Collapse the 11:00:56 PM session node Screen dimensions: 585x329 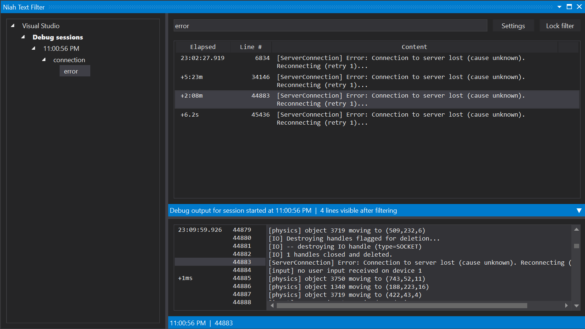tap(33, 48)
